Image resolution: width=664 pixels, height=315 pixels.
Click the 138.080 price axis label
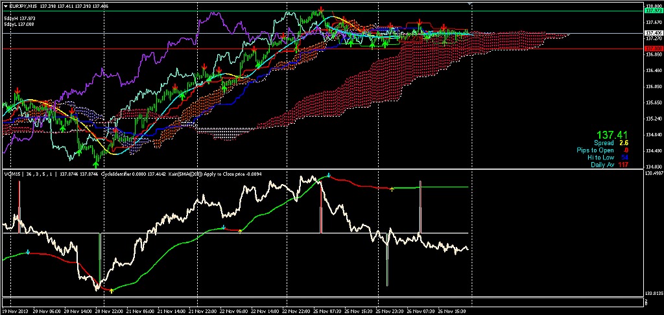pyautogui.click(x=652, y=6)
